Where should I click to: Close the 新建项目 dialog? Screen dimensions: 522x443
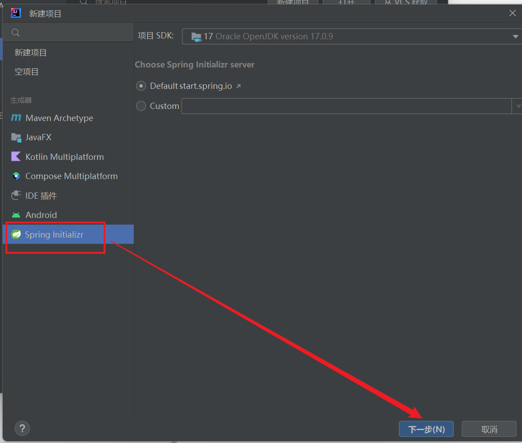[512, 13]
